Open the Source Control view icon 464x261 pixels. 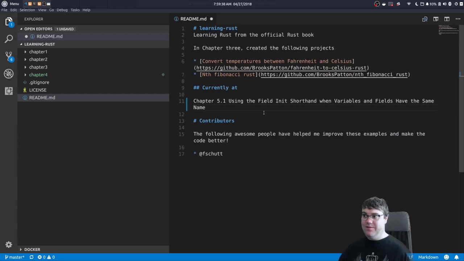click(x=9, y=56)
